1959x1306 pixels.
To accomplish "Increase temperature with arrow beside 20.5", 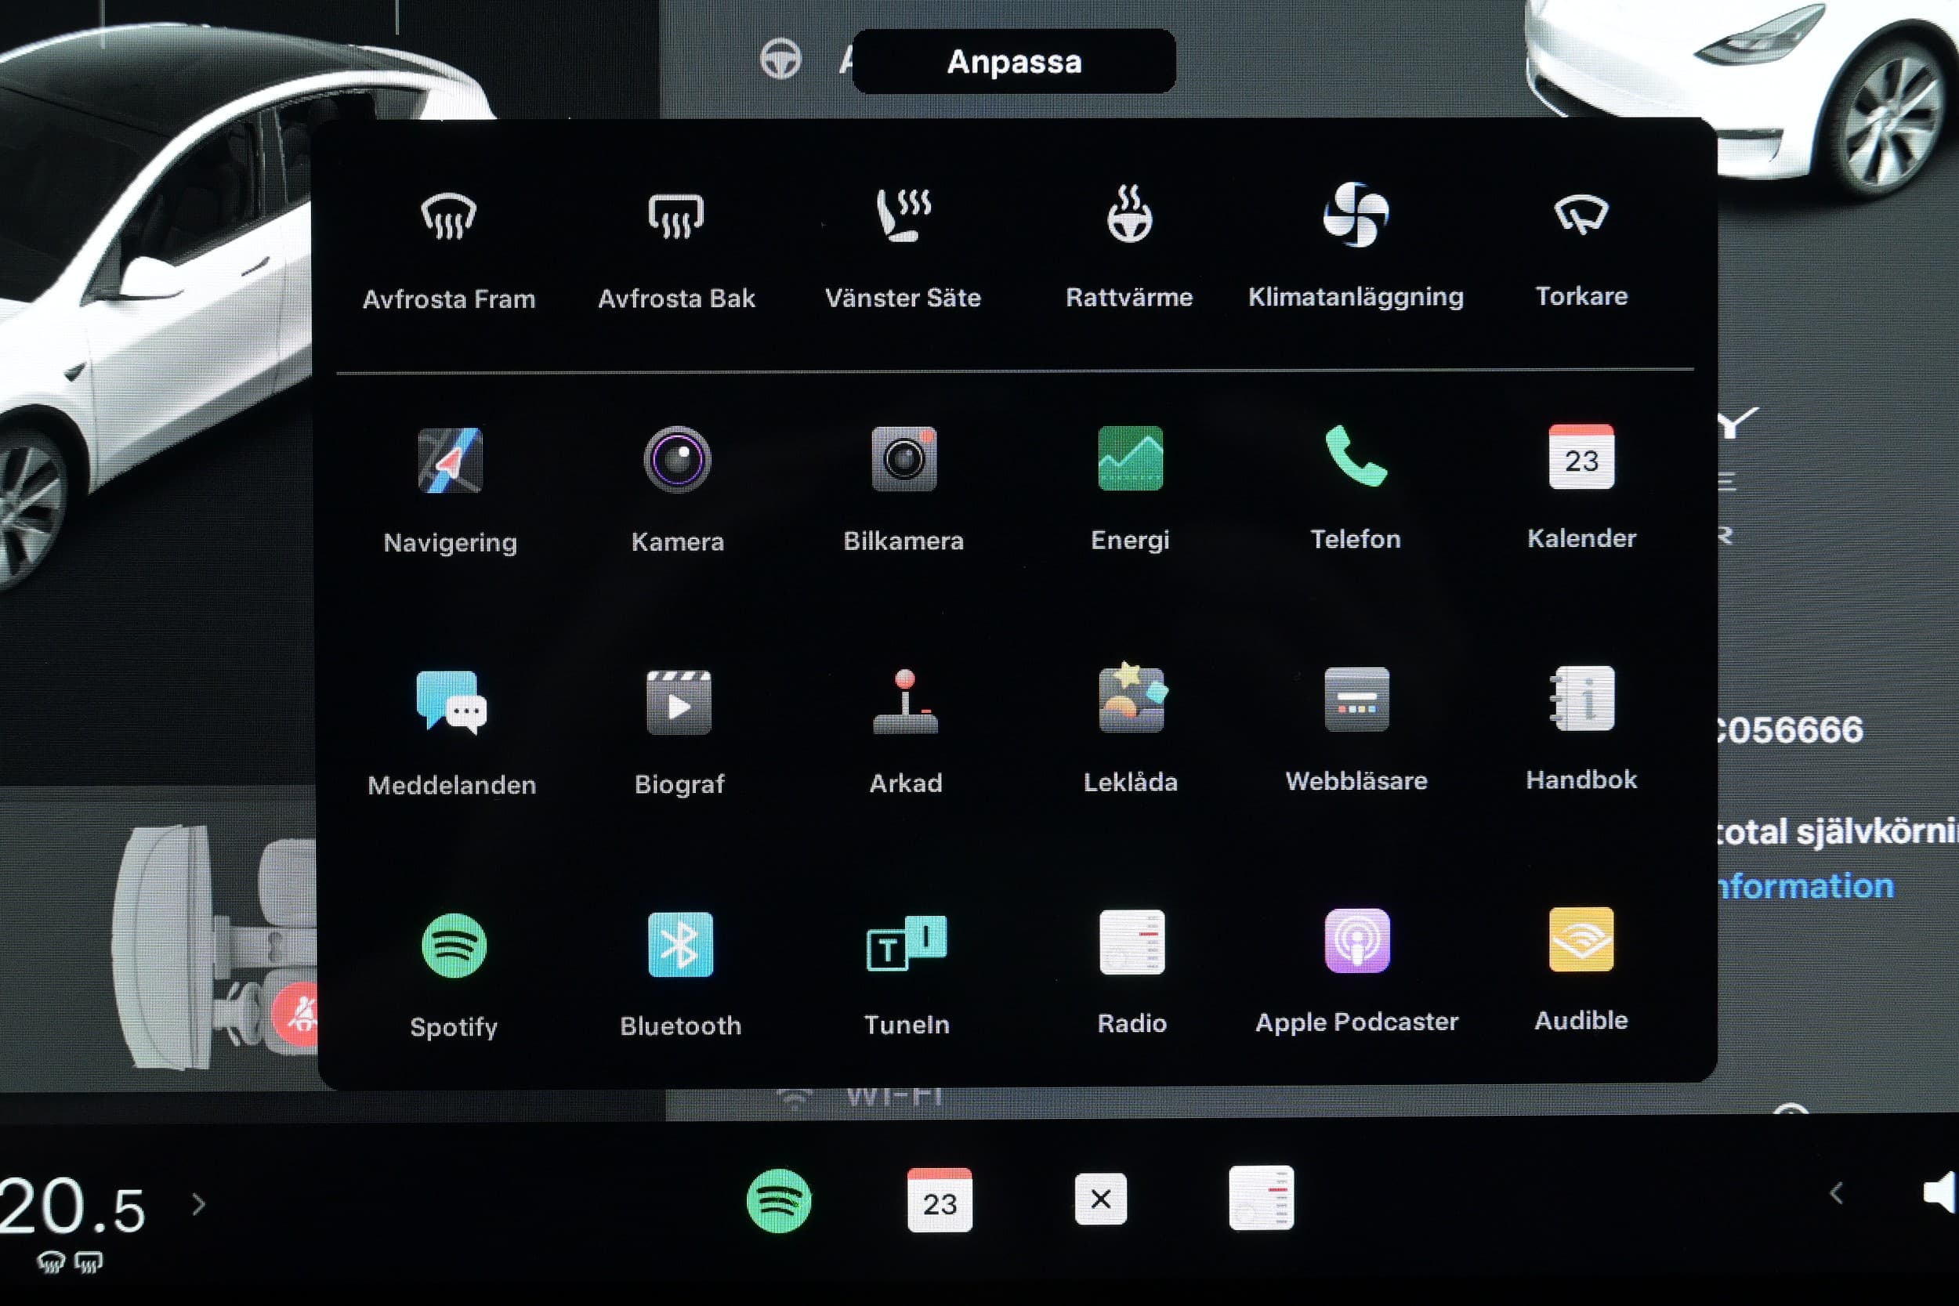I will point(198,1204).
